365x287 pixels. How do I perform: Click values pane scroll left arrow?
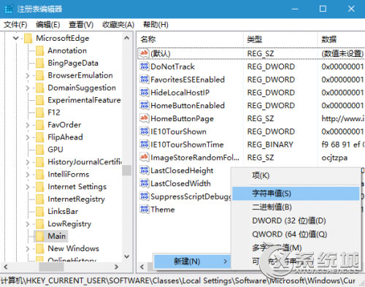pyautogui.click(x=142, y=267)
